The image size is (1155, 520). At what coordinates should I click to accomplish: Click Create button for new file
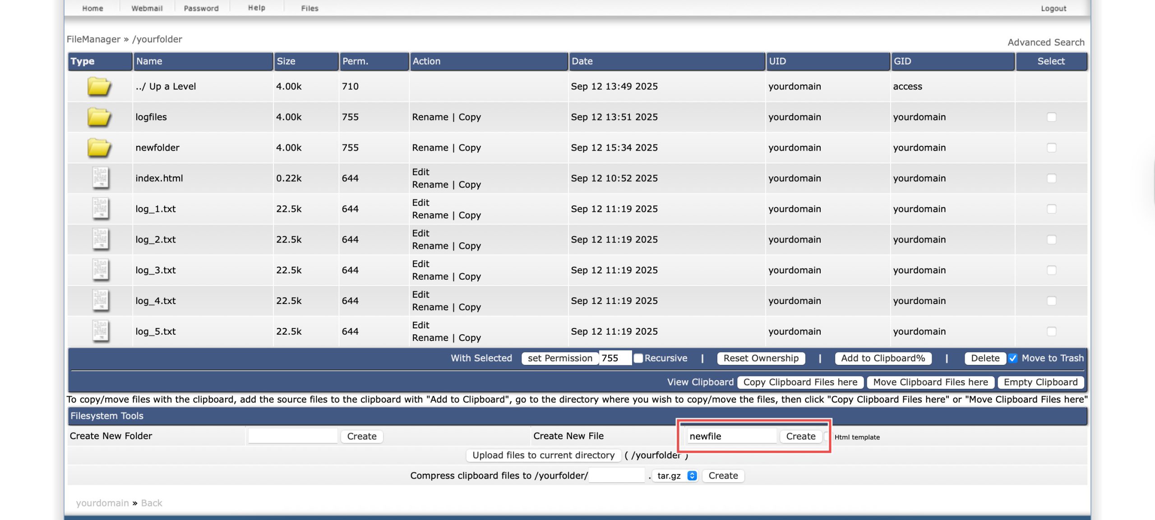coord(801,436)
